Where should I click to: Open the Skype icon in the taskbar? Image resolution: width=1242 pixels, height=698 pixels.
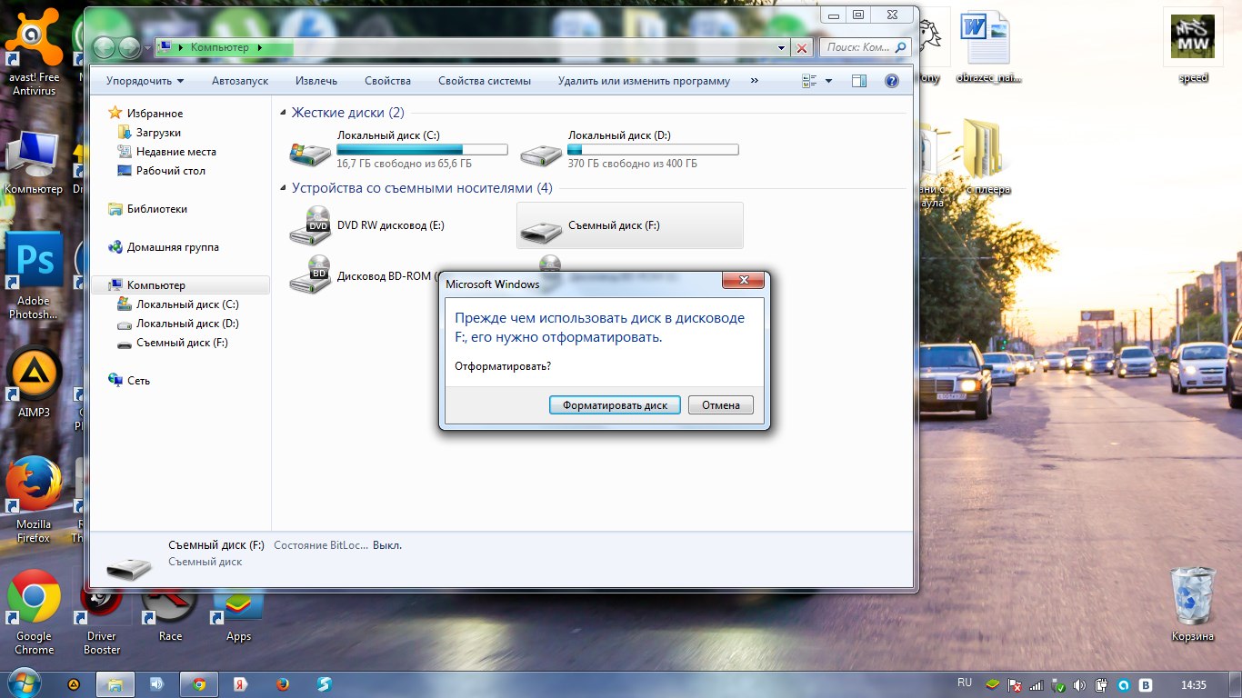[324, 684]
